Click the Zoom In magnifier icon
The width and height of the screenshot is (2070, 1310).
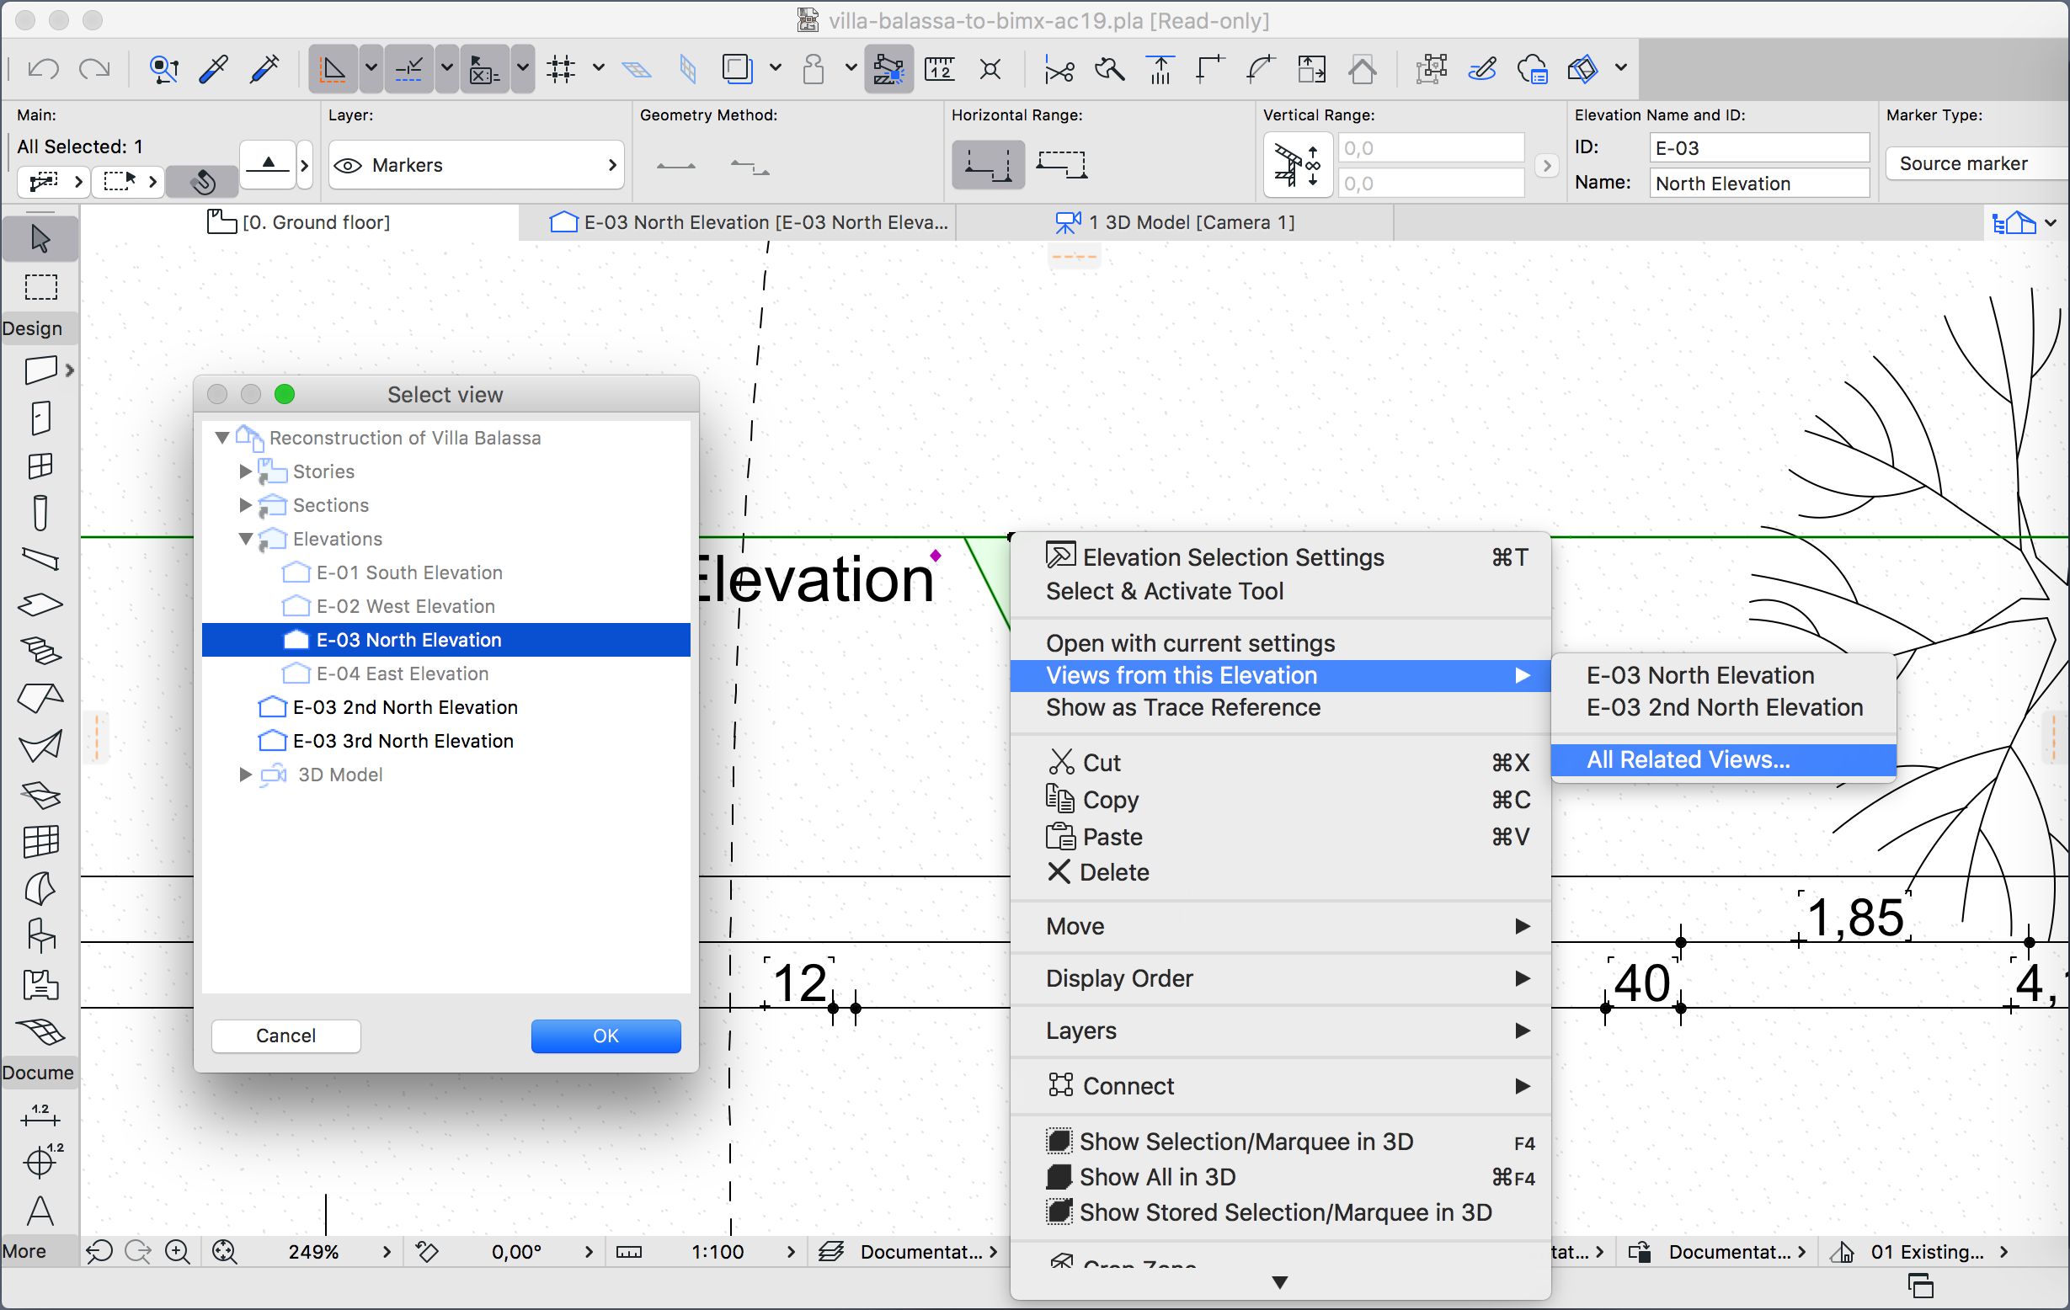(178, 1252)
